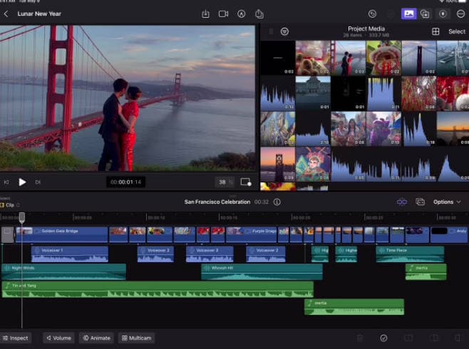
Task: Select the Yin and Yang music clip
Action: coord(158,290)
